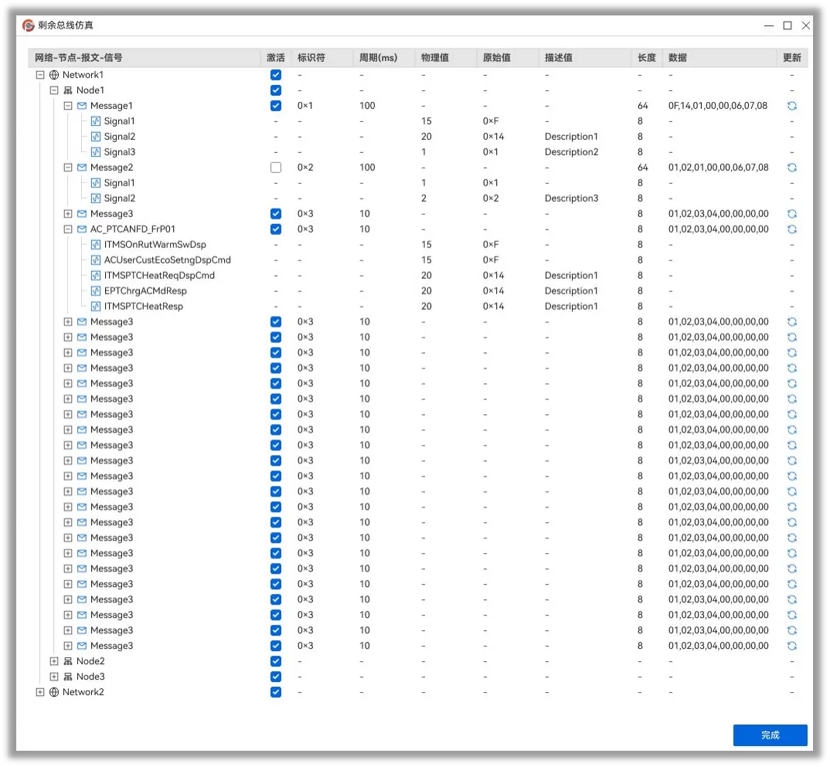Screen dimensions: 830x767
Task: Click the app logo in title bar
Action: pos(29,25)
